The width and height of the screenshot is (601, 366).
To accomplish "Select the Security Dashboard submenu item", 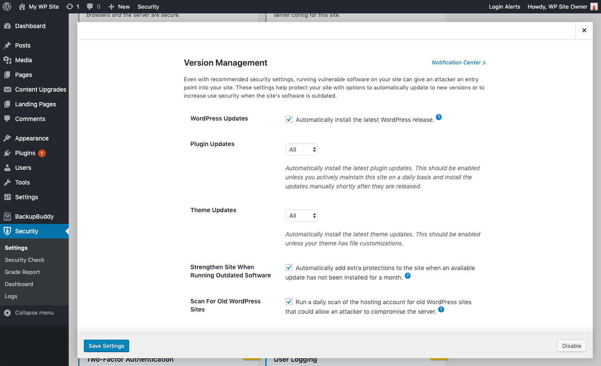I will click(x=19, y=284).
